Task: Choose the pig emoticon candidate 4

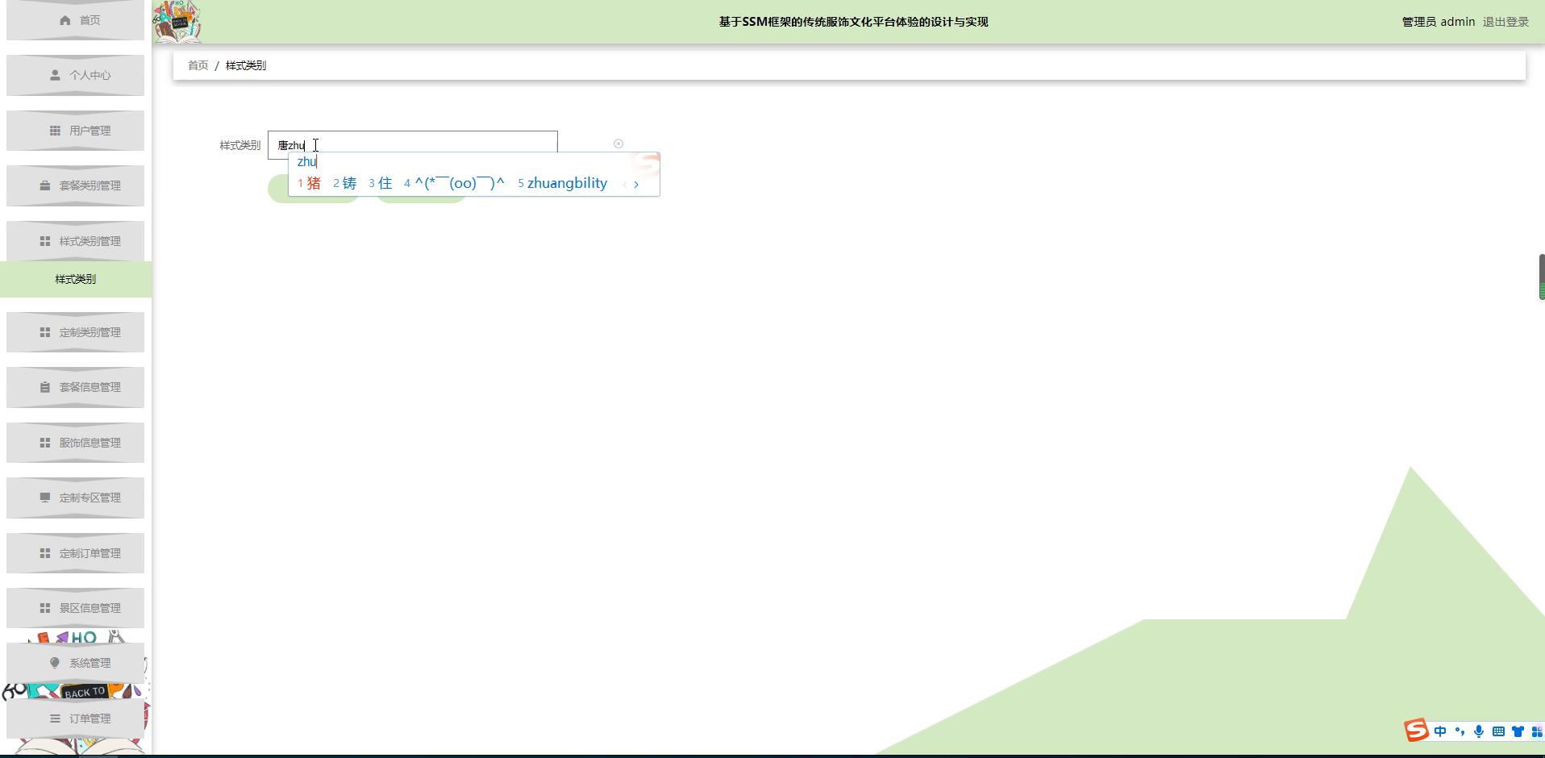Action: pos(454,183)
